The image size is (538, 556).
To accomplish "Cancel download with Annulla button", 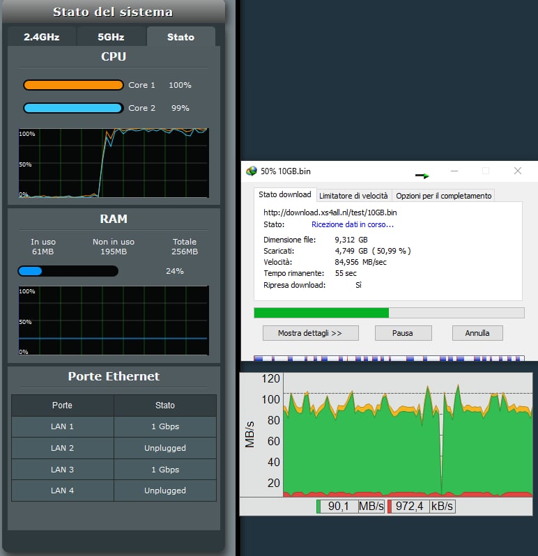I will coord(477,333).
